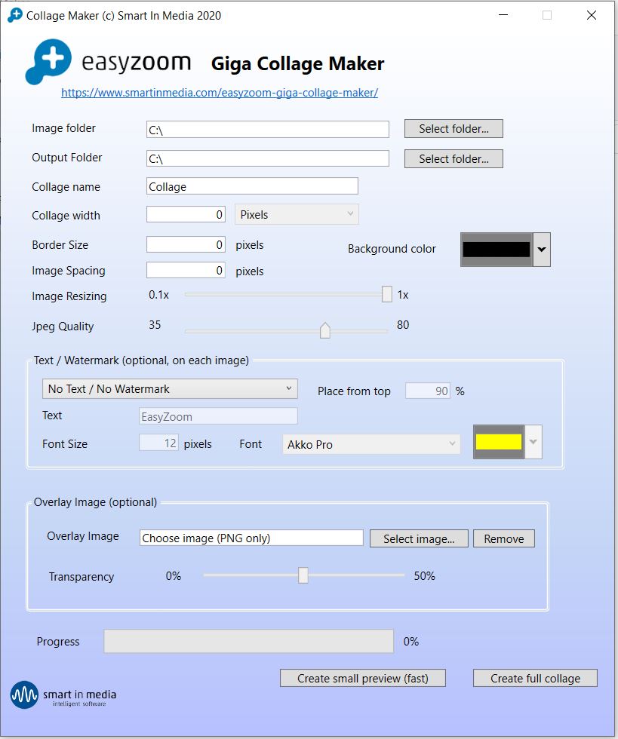Expand the Background color dropdown arrow
The image size is (618, 739).
pos(542,250)
